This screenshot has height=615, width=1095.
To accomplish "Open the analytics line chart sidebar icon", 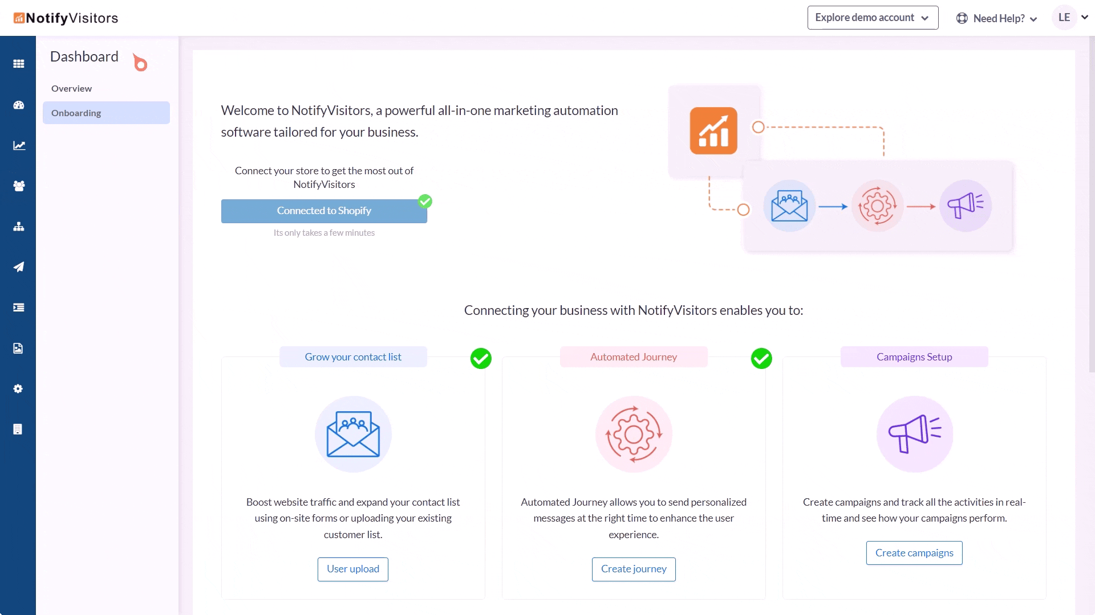I will (18, 145).
